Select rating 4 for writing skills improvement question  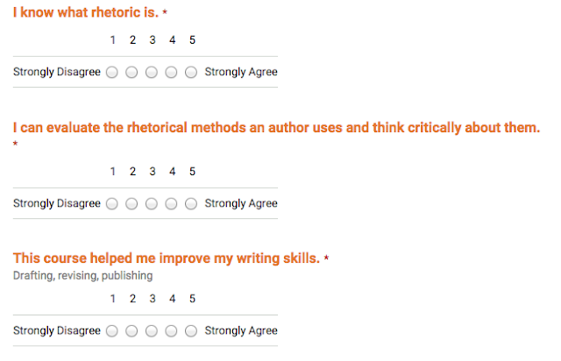(171, 331)
